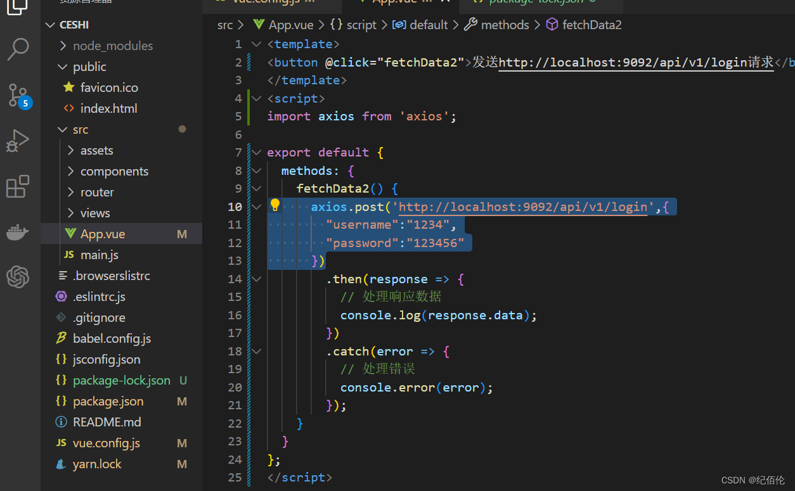Open the Run and Debug view
Viewport: 795px width, 491px height.
click(x=18, y=141)
